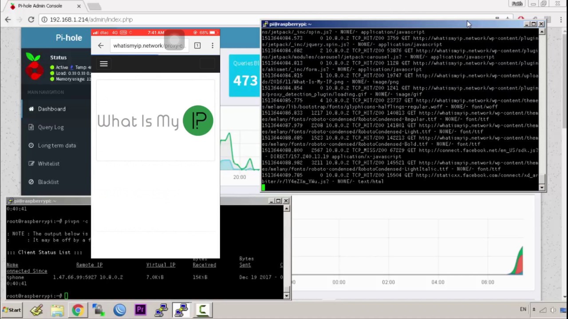Open the phone browser overflow menu
Viewport: 568px width, 319px height.
tap(213, 46)
